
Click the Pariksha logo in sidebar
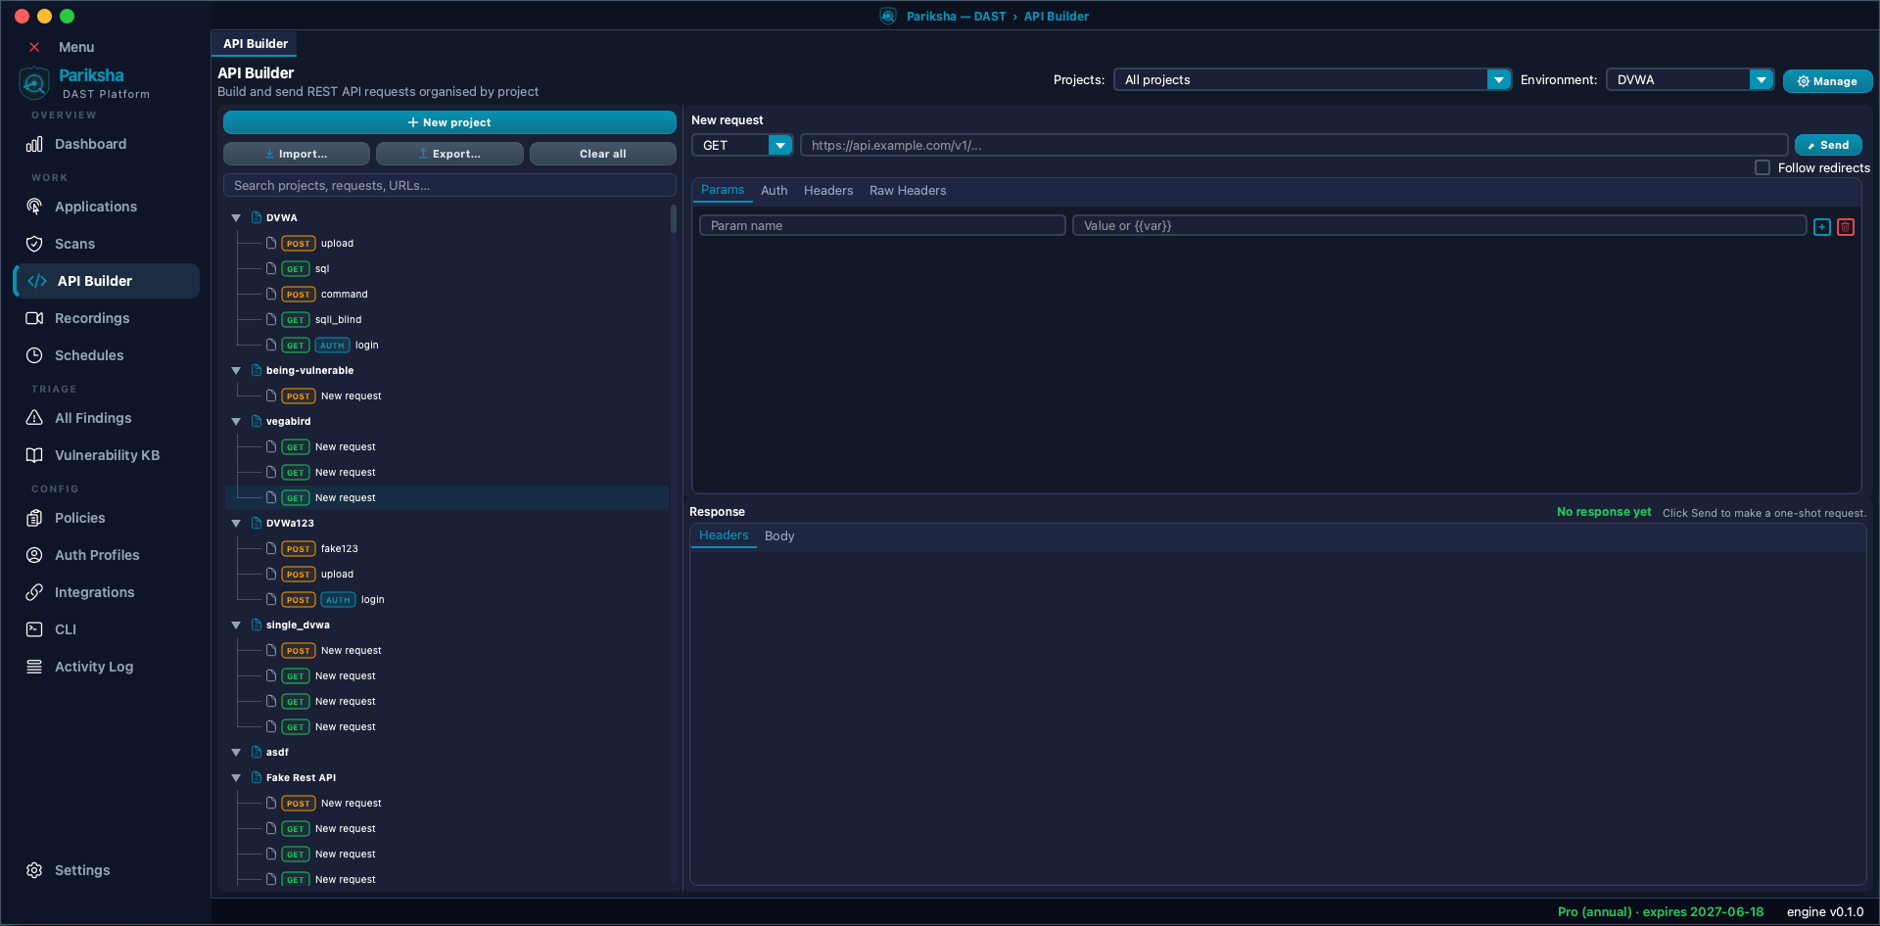pos(34,83)
